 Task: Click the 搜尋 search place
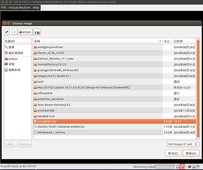[18, 47]
